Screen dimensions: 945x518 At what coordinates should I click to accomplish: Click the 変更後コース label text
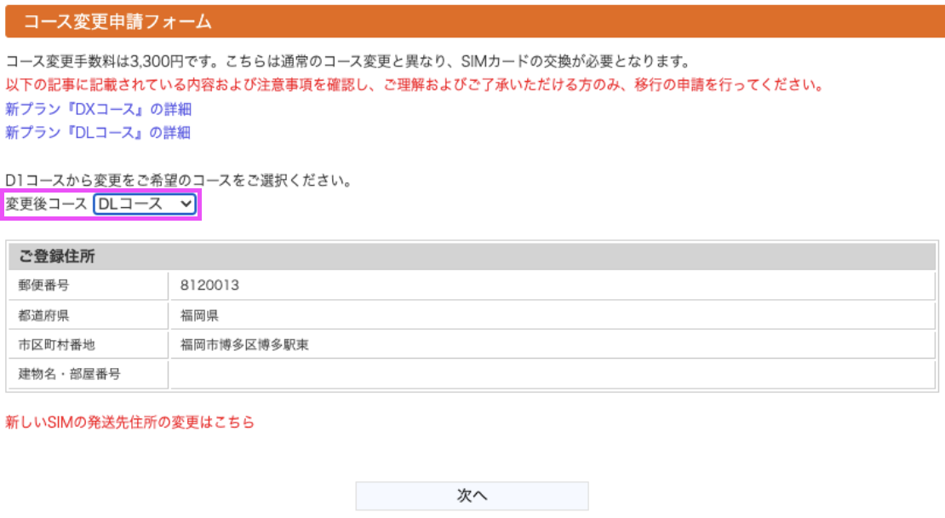click(x=47, y=204)
